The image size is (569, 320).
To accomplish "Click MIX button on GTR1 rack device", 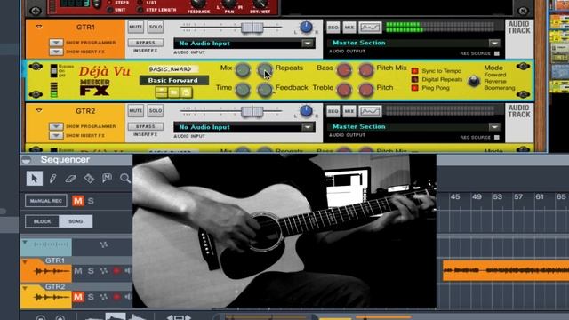I will tap(349, 28).
